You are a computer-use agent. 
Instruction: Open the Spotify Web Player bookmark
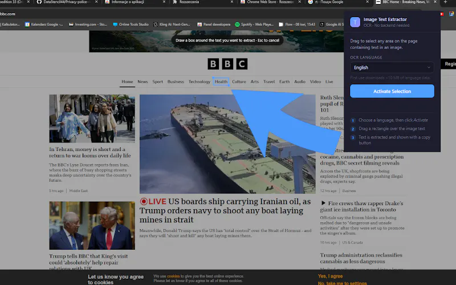point(254,25)
